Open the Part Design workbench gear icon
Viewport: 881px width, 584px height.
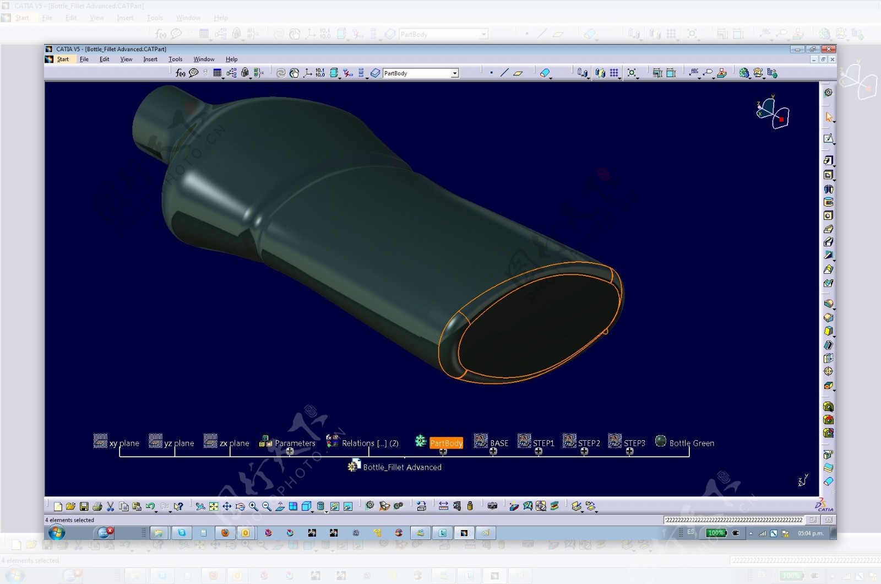click(x=828, y=93)
